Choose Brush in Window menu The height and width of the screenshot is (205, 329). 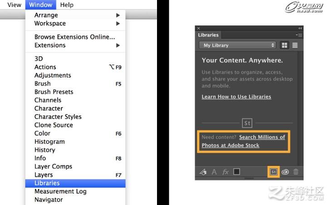[x=75, y=84]
